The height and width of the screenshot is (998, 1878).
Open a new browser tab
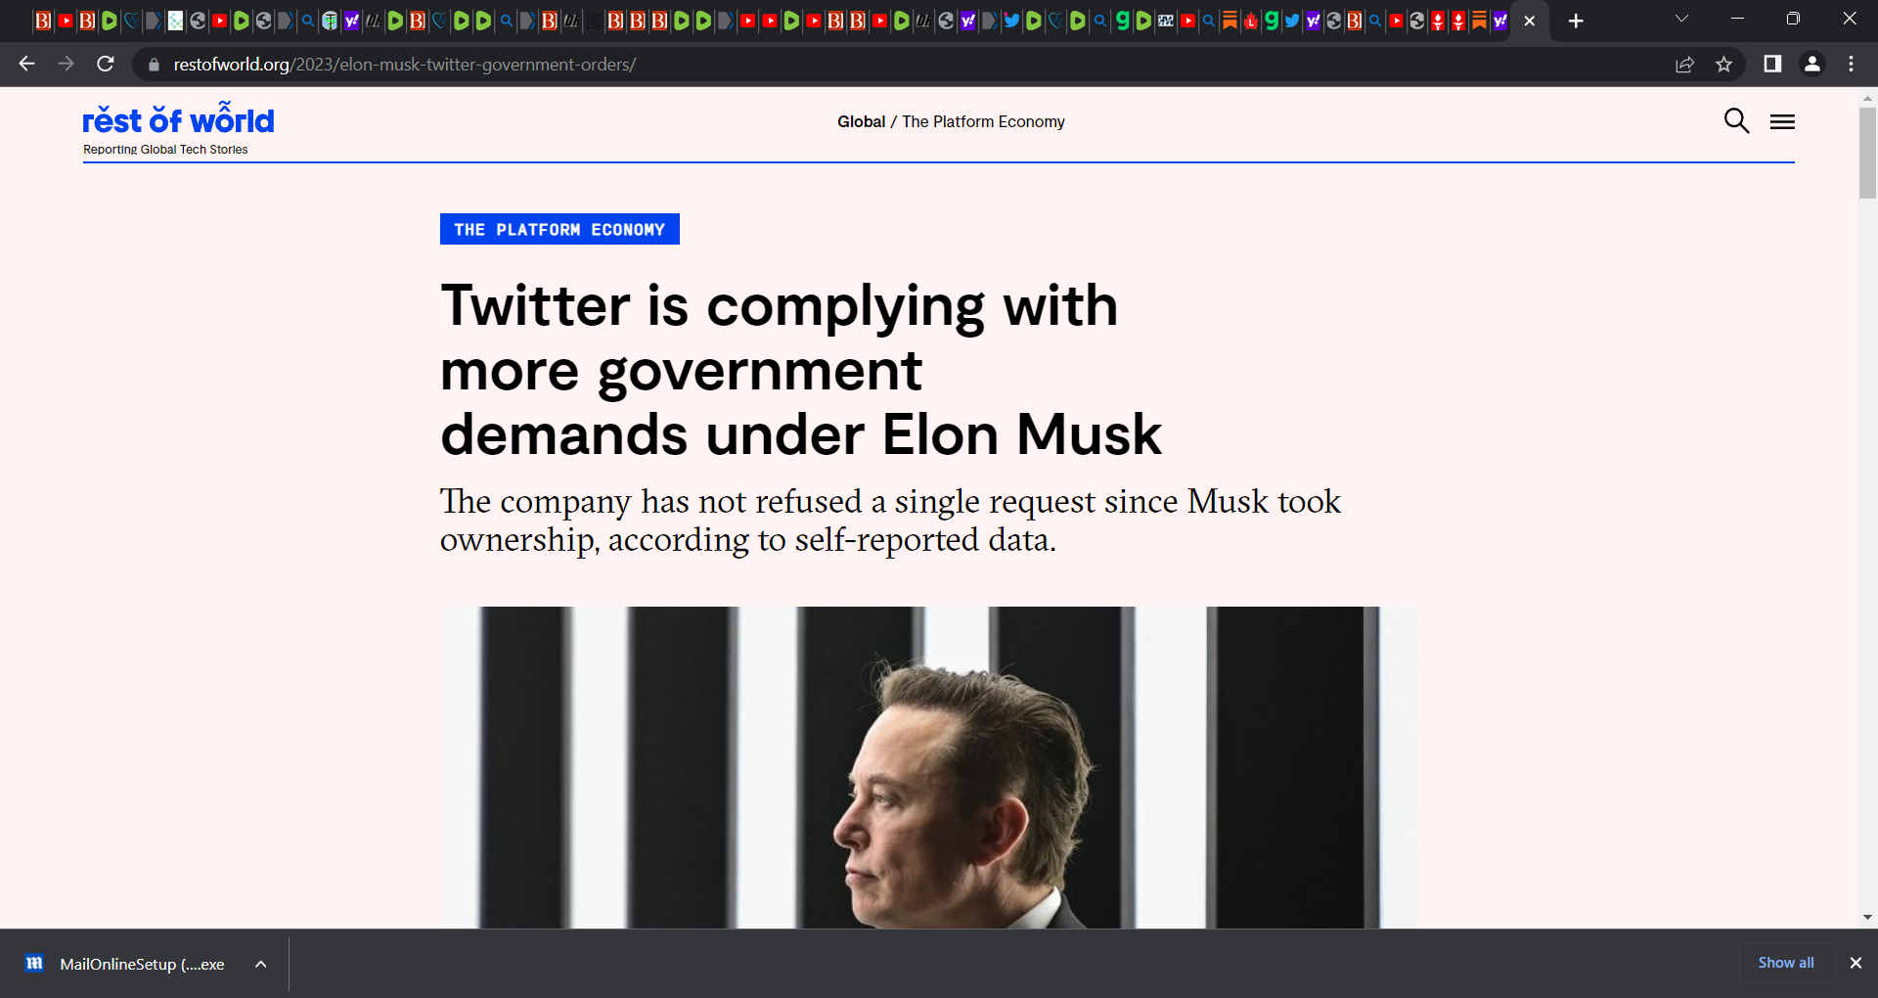click(x=1576, y=21)
